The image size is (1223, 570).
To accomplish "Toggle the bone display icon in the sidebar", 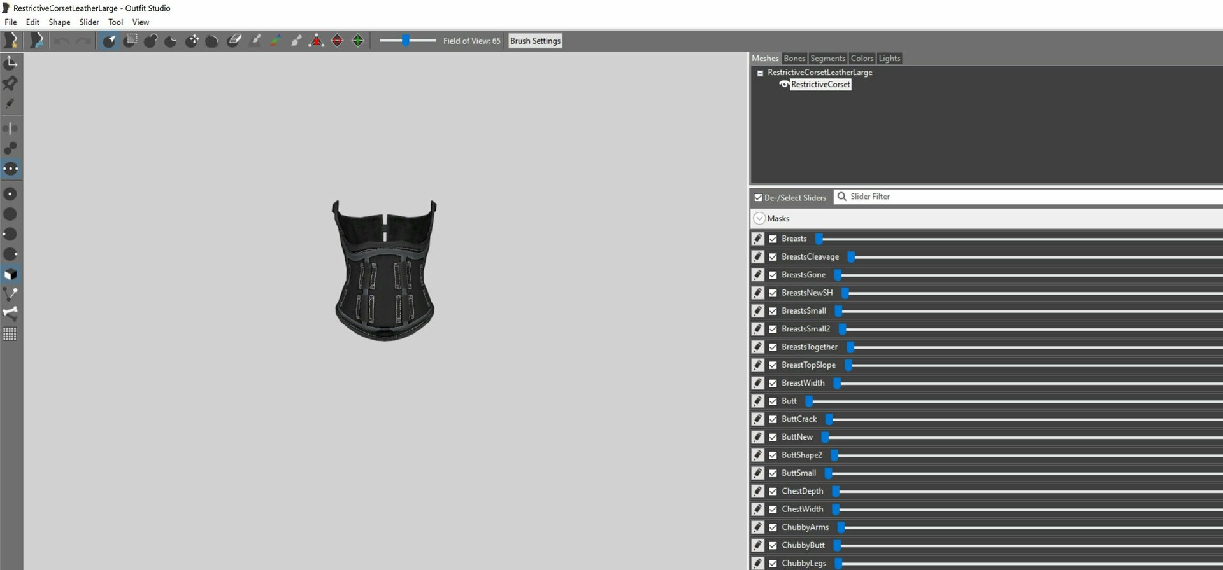I will 10,313.
